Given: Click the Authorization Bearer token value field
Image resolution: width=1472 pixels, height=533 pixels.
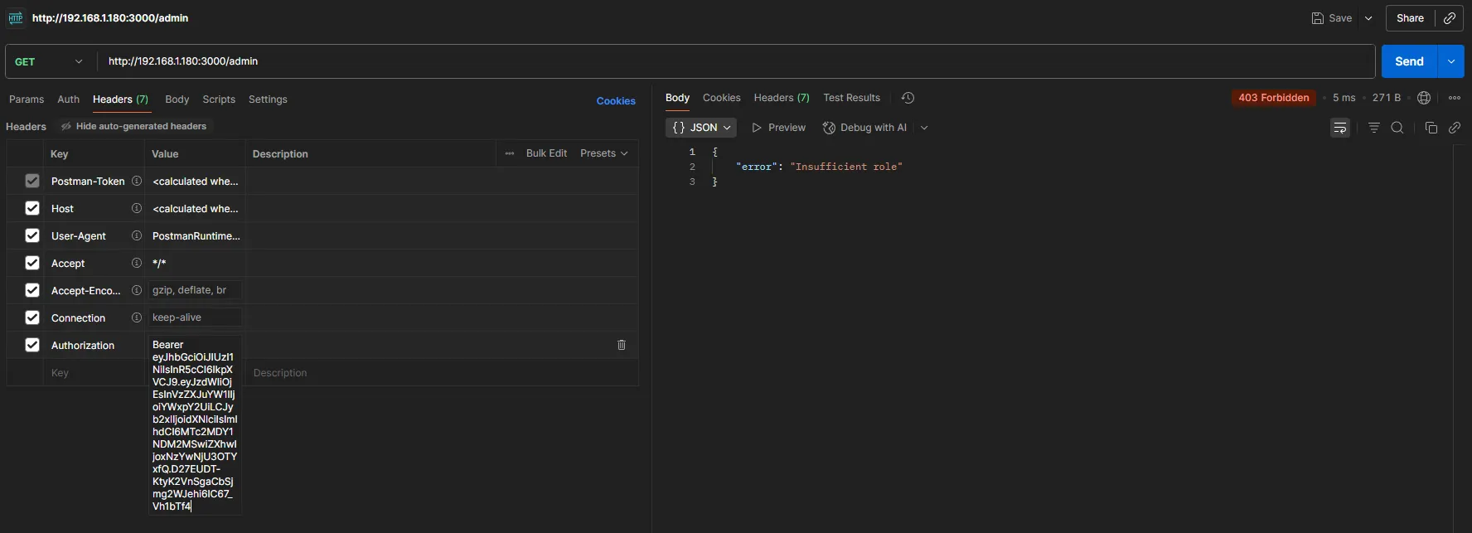Looking at the screenshot, I should (195, 425).
